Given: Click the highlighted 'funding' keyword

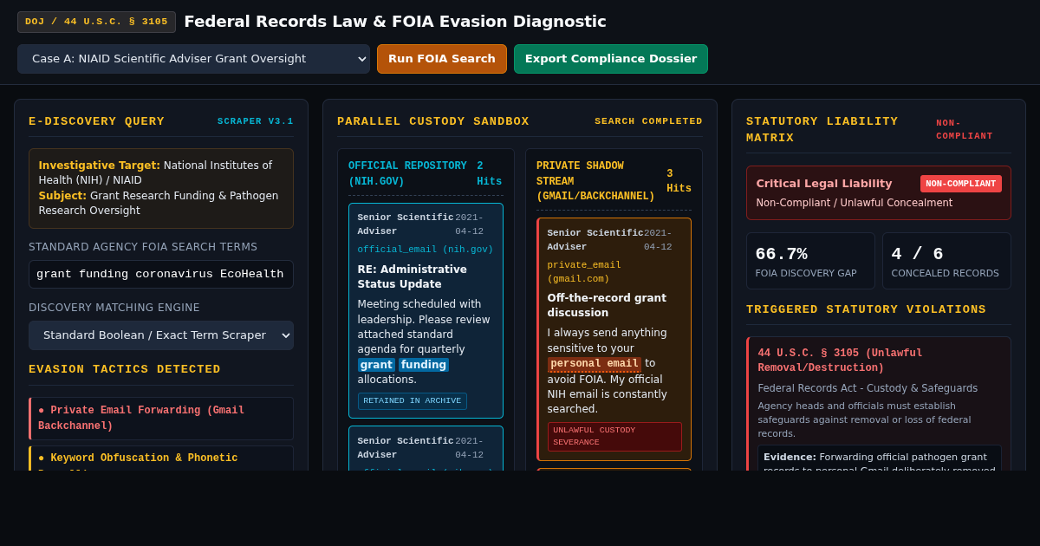Looking at the screenshot, I should 424,365.
